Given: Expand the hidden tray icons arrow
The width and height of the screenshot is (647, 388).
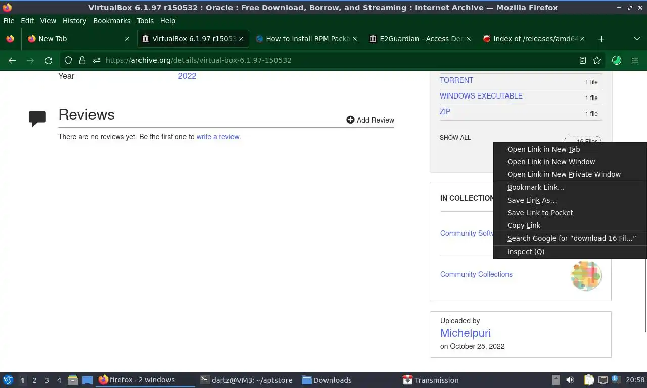Looking at the screenshot, I should (556, 380).
